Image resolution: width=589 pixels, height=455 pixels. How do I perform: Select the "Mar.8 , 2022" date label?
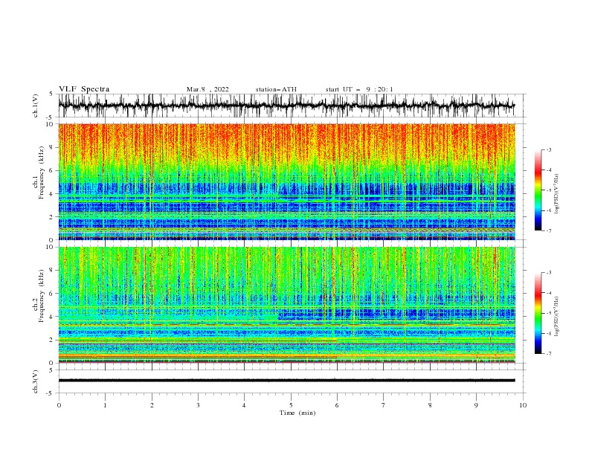point(207,89)
